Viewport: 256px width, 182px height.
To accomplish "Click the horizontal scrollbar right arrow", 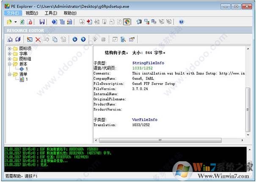I will [x=242, y=140].
